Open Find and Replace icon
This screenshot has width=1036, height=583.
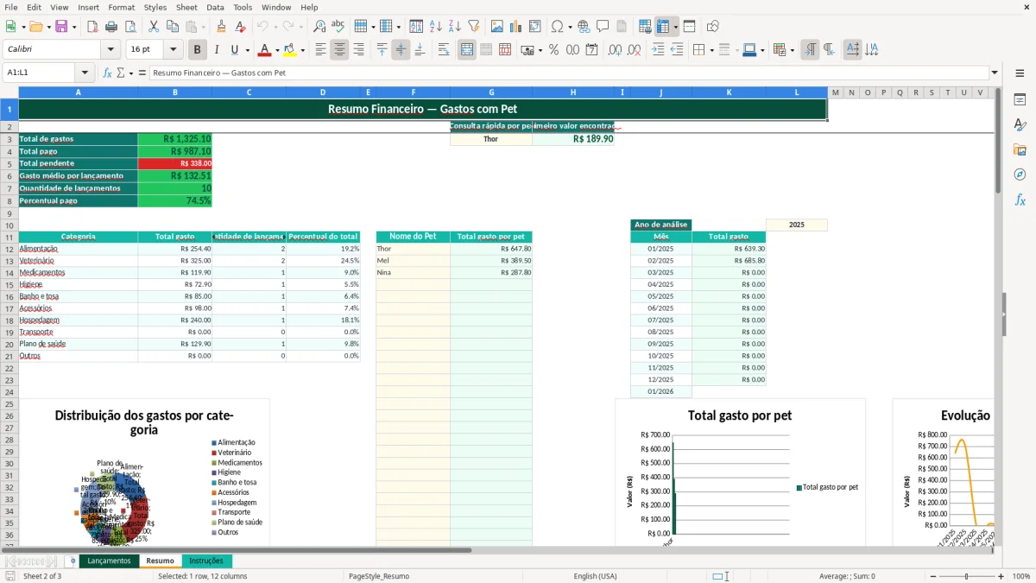tap(319, 27)
